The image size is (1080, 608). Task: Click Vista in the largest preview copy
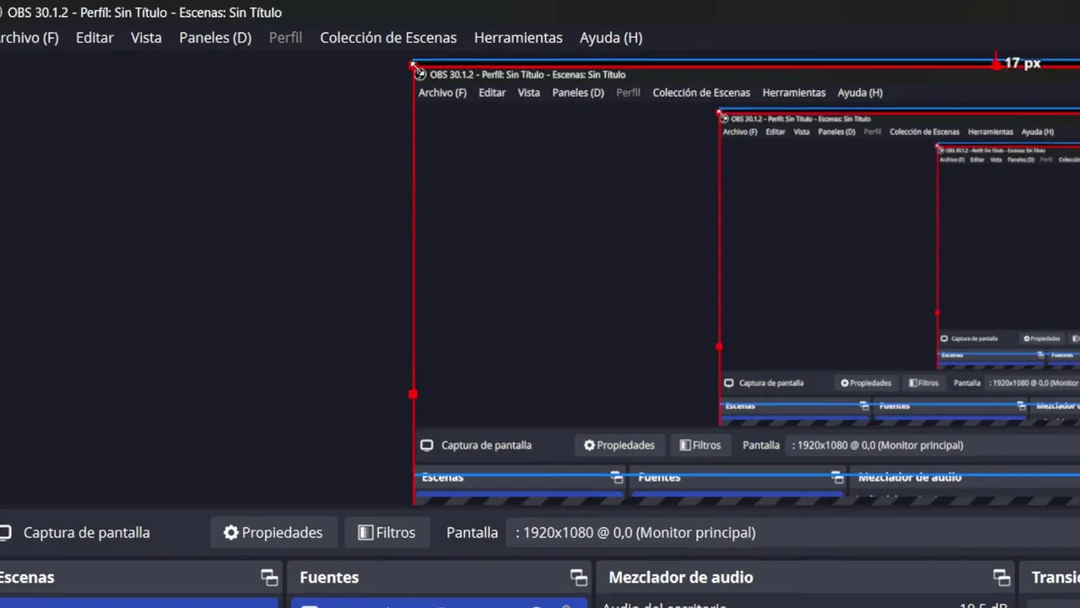529,93
